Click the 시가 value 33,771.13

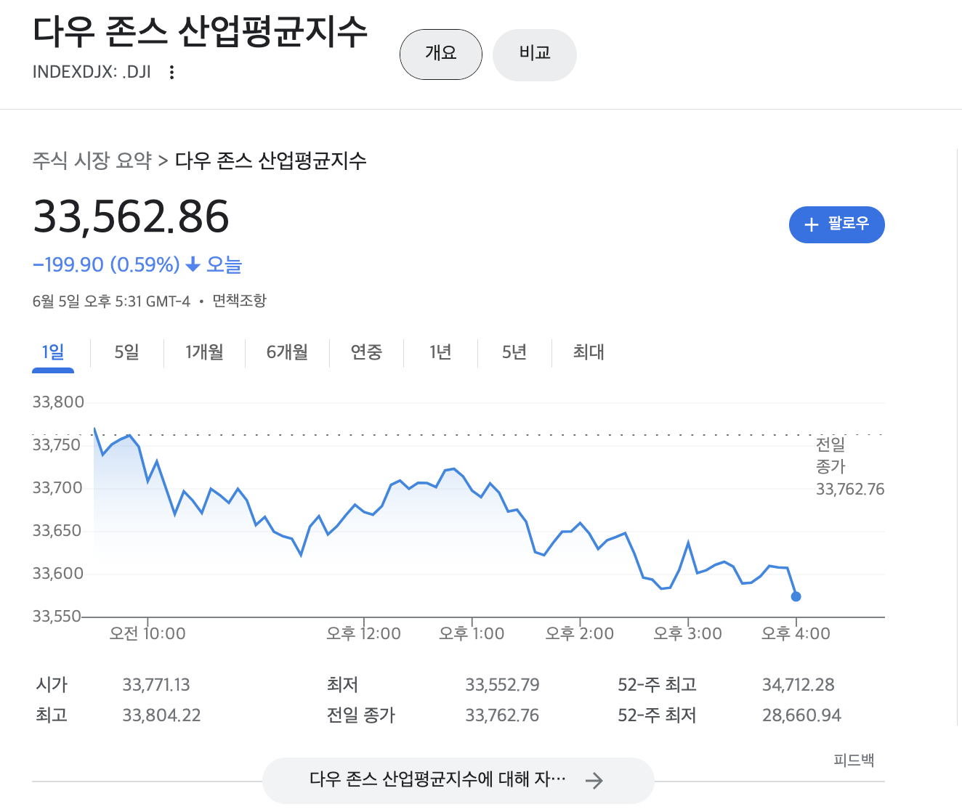[x=156, y=685]
